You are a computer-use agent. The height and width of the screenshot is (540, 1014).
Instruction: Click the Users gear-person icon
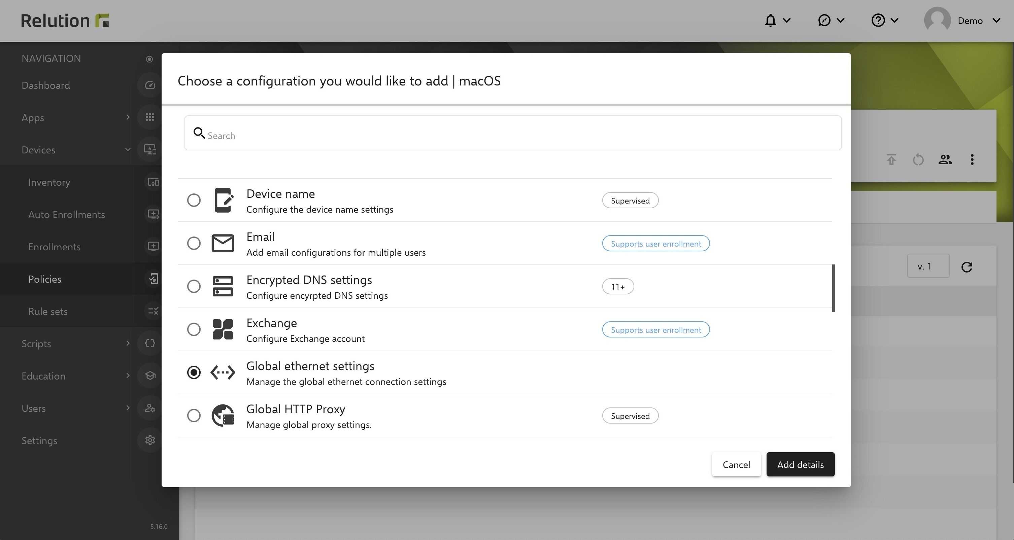[150, 408]
